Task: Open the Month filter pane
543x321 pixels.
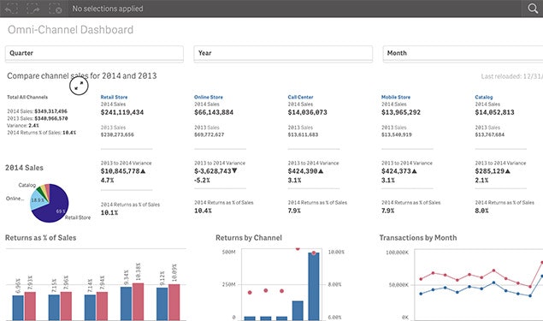Action: (463, 53)
